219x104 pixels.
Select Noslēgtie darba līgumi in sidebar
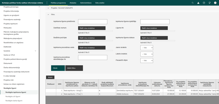pos(14,101)
